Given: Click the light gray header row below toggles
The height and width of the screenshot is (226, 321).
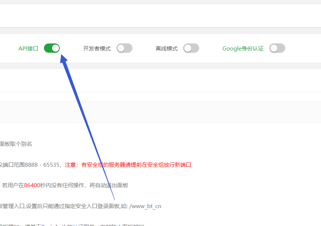Looking at the screenshot, I should tap(160, 112).
